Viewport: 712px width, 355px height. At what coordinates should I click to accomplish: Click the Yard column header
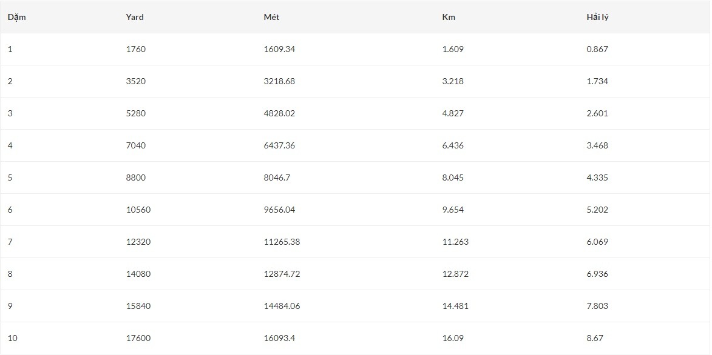pyautogui.click(x=135, y=17)
